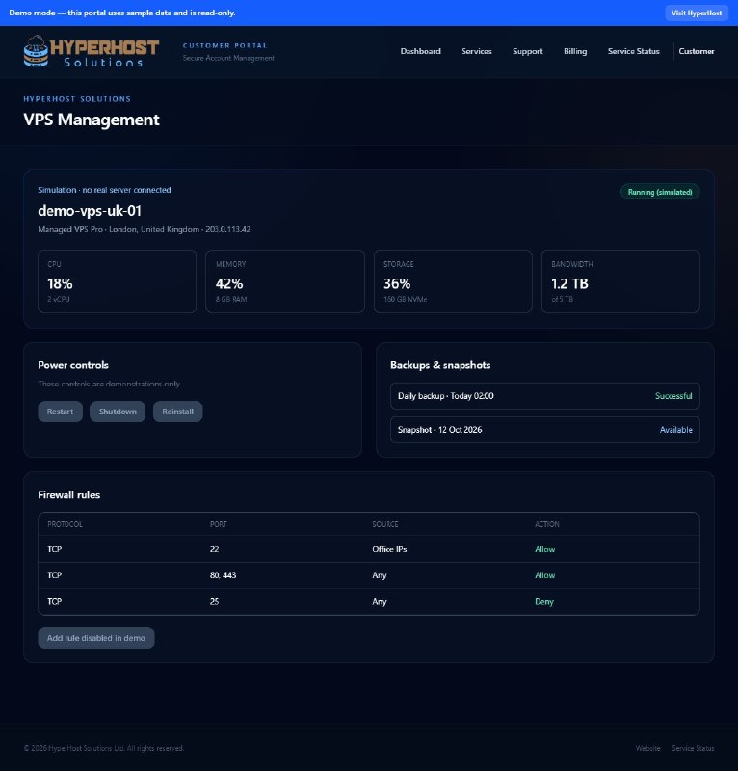Click the Snapshot · 12 Oct 2026 row

[x=544, y=430]
